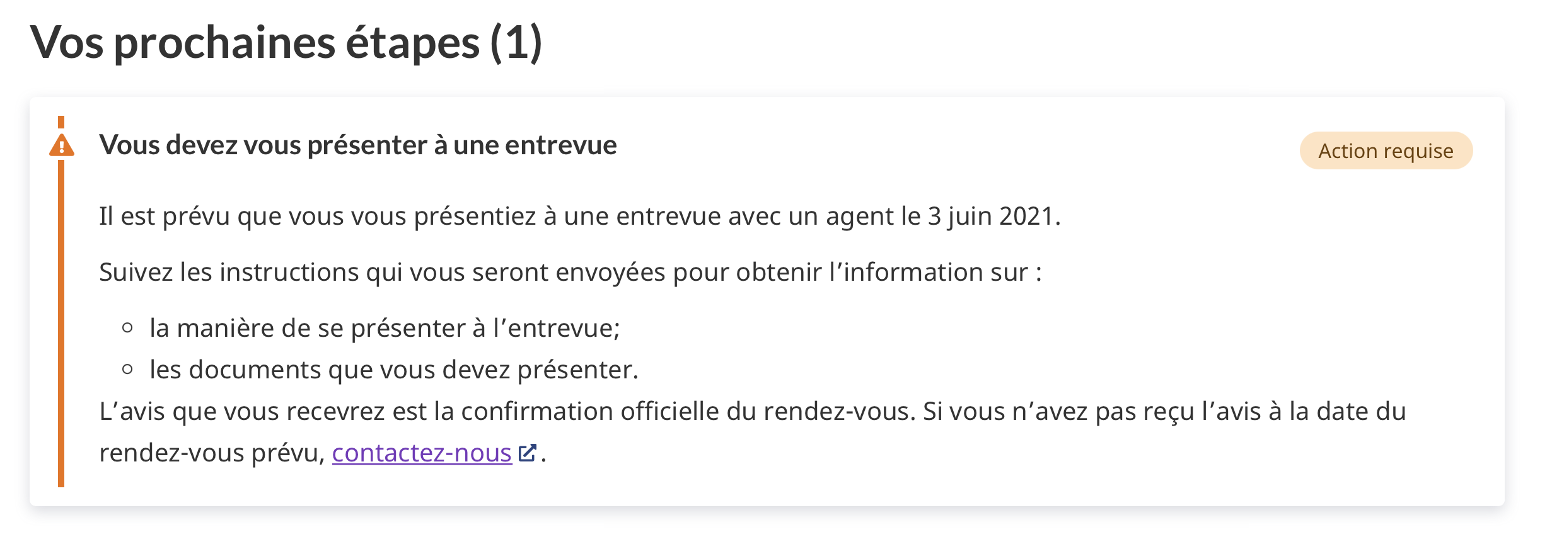
Task: Select the list item about la manière de se présenter
Action: [x=385, y=329]
